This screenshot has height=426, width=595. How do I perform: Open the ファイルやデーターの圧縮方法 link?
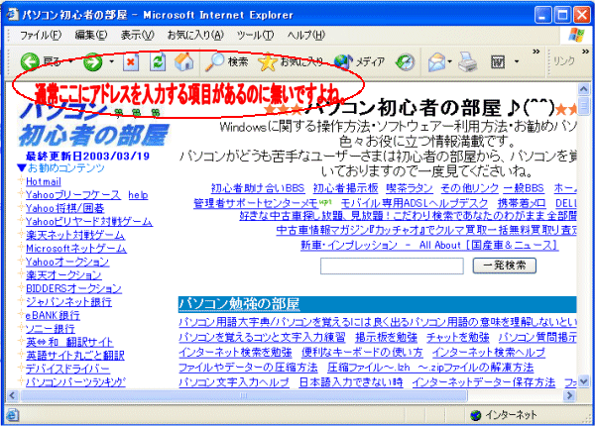point(248,368)
